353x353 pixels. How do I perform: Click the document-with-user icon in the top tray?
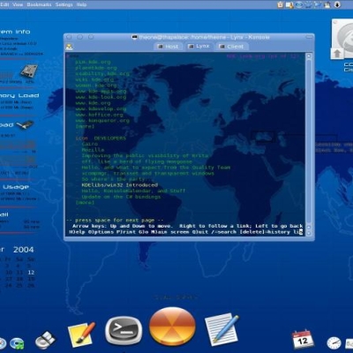289,4
